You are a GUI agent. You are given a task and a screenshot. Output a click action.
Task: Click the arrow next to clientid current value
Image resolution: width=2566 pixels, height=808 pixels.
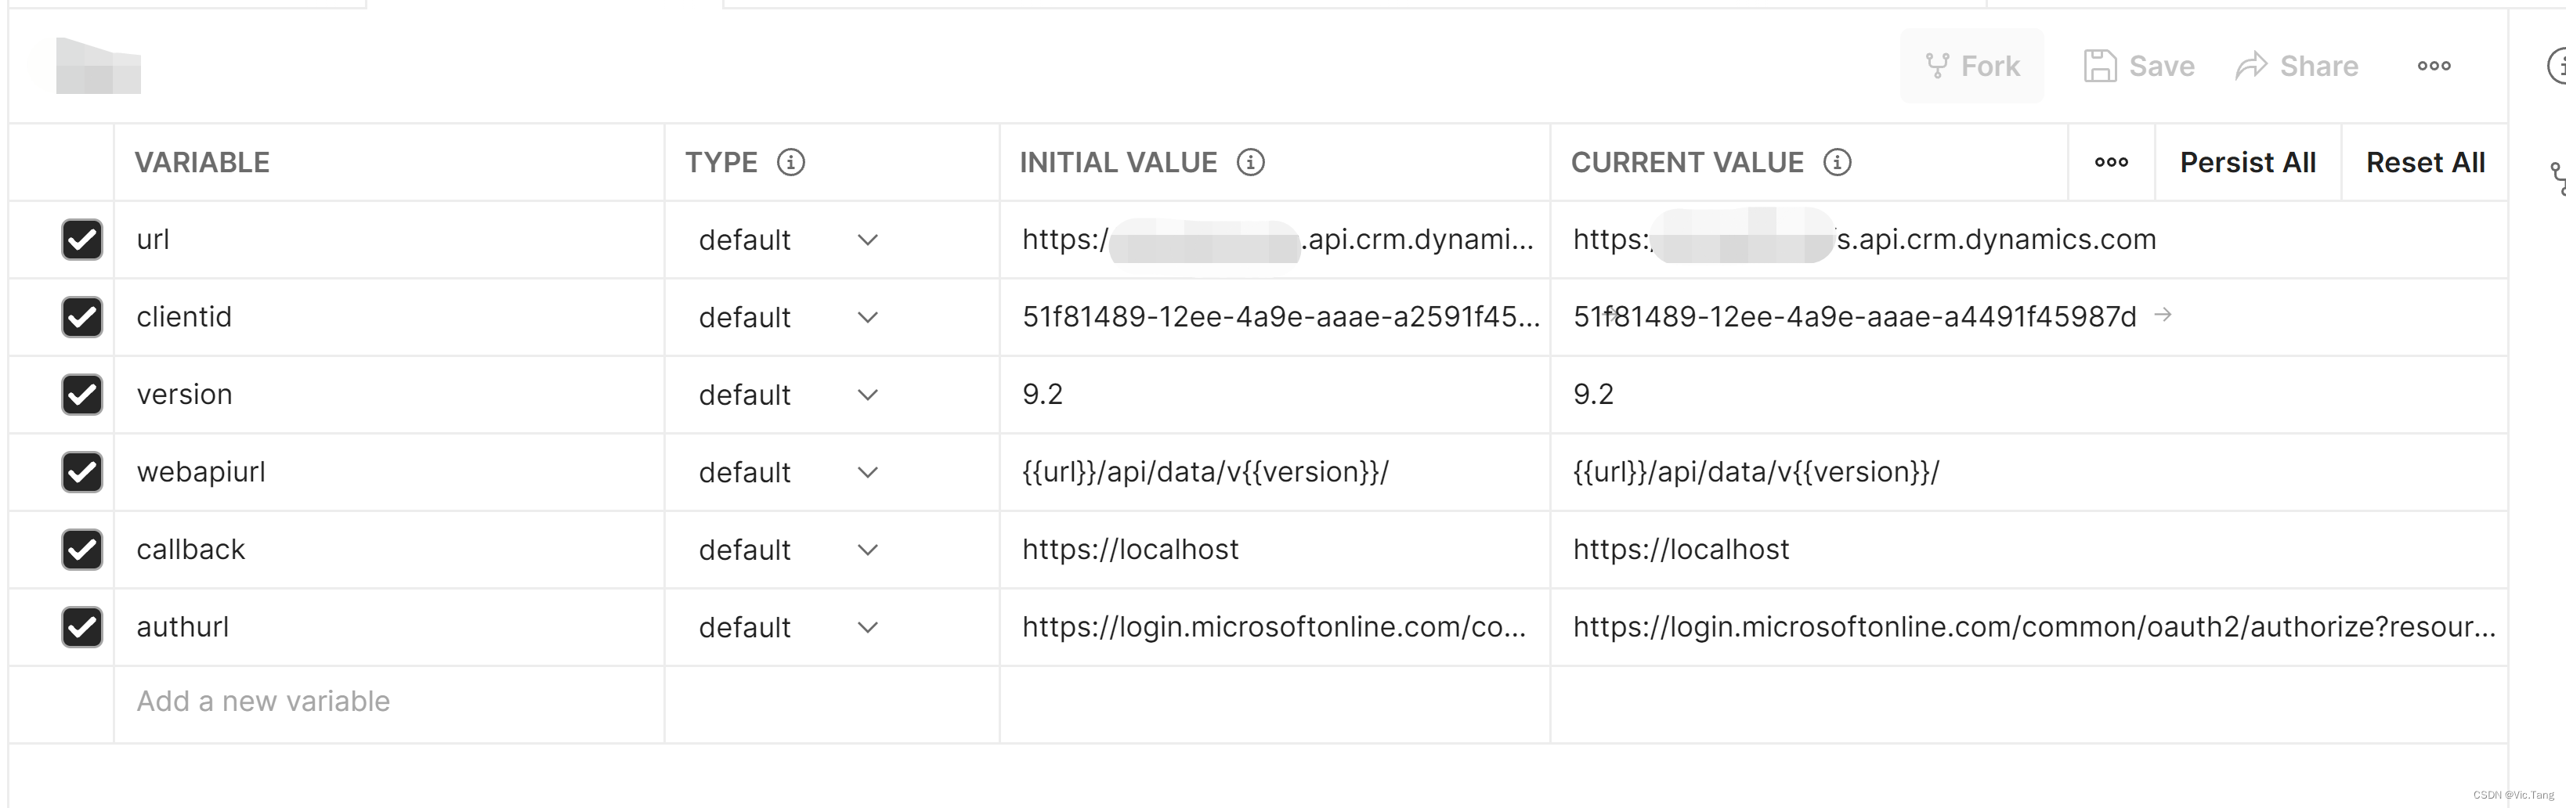2164,315
